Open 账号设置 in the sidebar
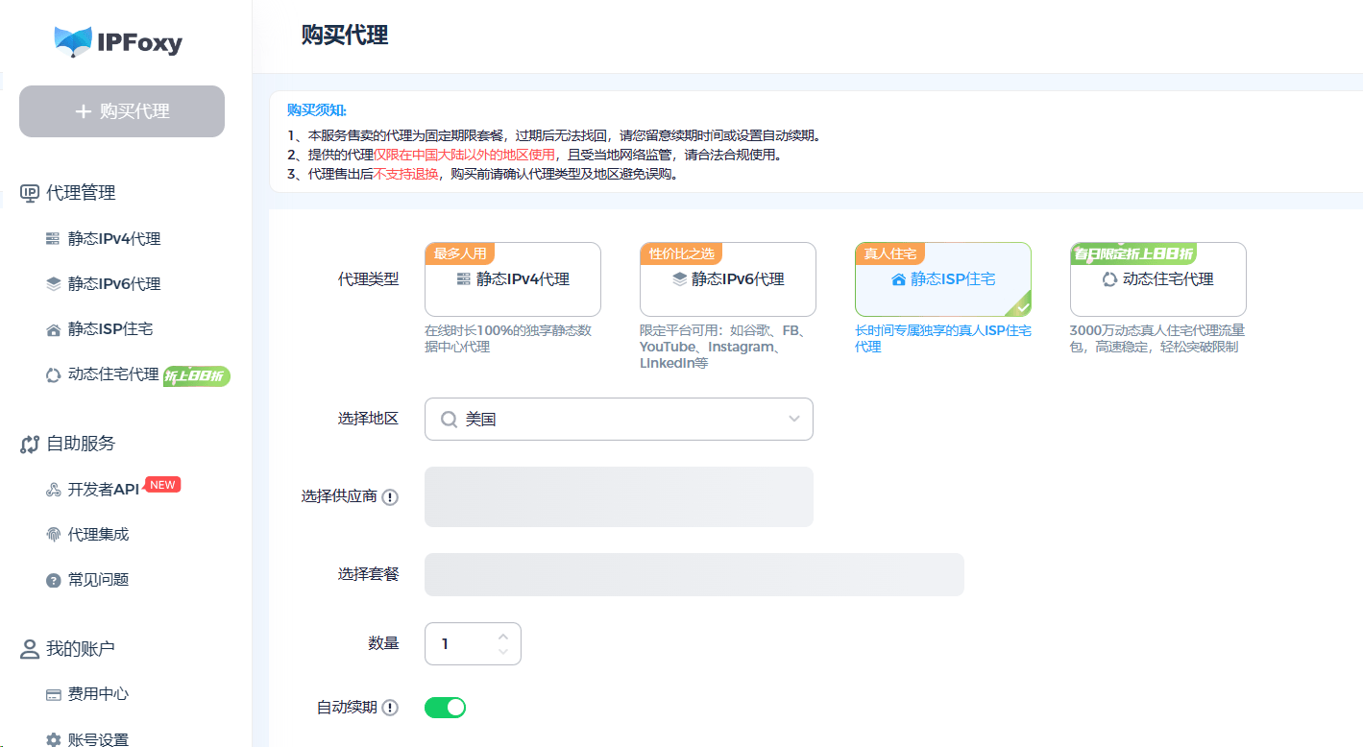This screenshot has width=1363, height=747. coord(98,739)
